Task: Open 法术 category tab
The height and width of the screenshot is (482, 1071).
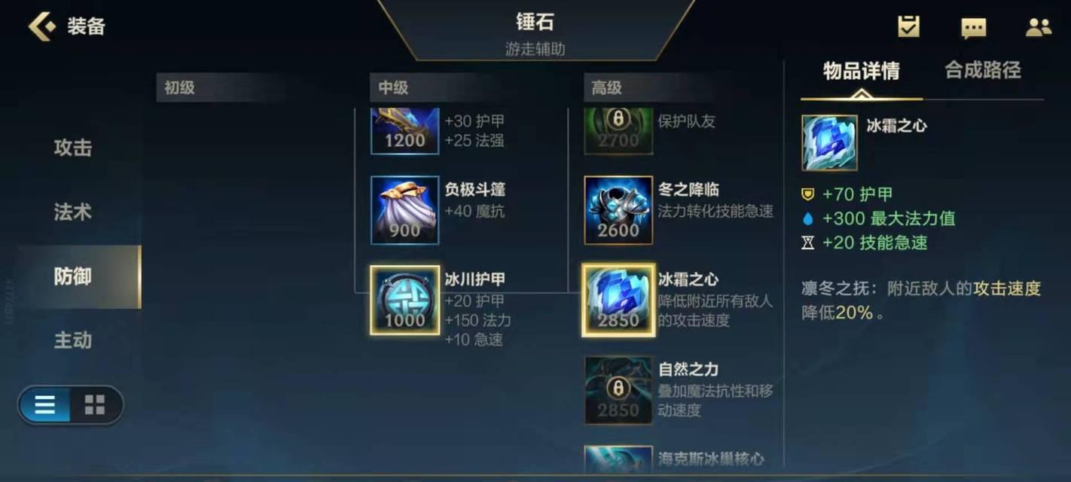Action: (73, 212)
